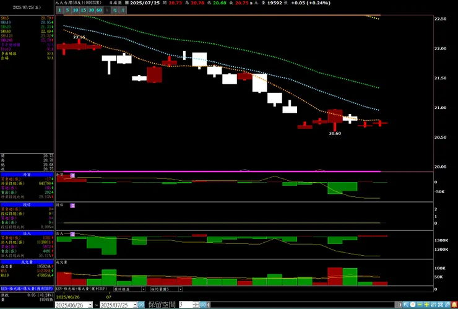Switch to the 10-minute chart period

pyautogui.click(x=76, y=11)
